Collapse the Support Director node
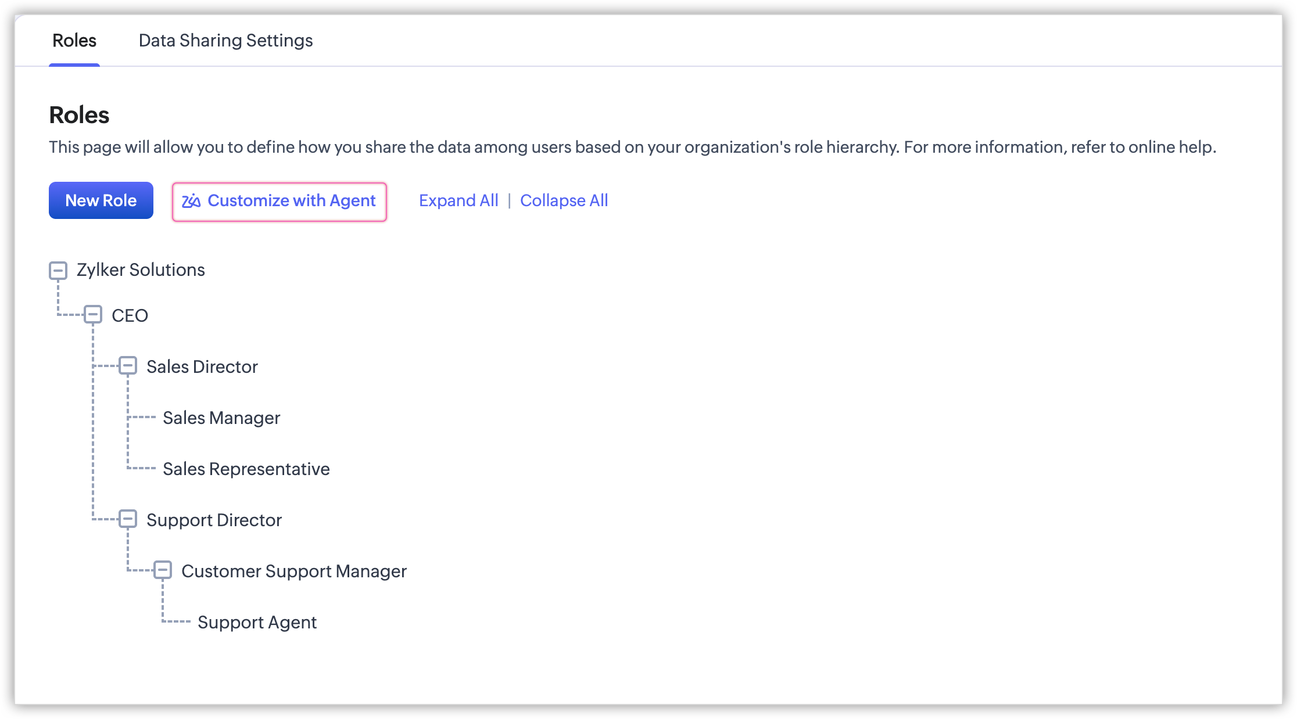The image size is (1297, 719). pos(128,519)
